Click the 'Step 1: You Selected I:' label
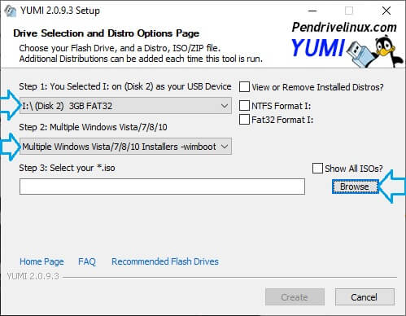406x316 pixels. [125, 86]
